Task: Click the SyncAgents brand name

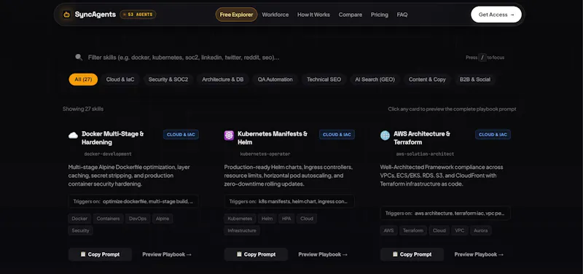Action: [x=95, y=15]
